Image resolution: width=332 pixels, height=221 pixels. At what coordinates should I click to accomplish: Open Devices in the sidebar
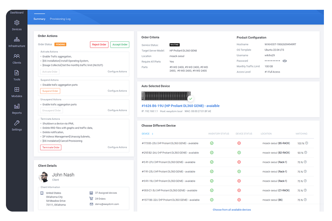[17, 25]
